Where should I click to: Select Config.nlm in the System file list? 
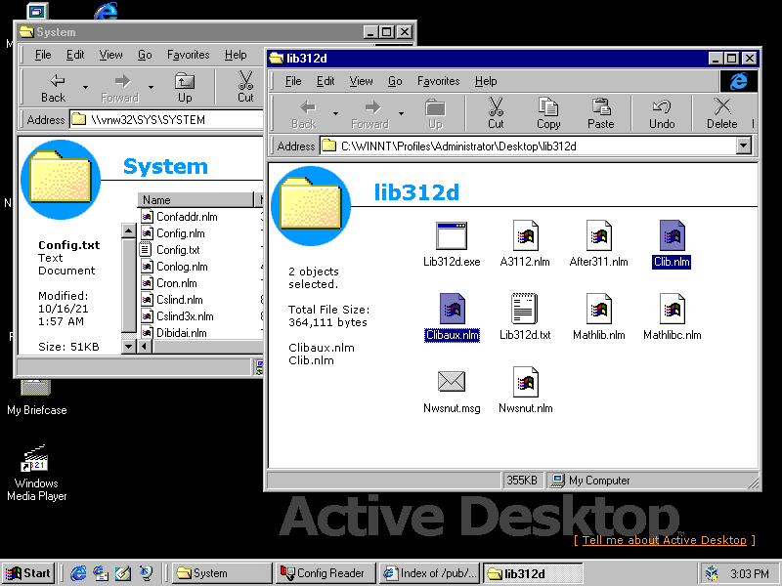coord(173,233)
